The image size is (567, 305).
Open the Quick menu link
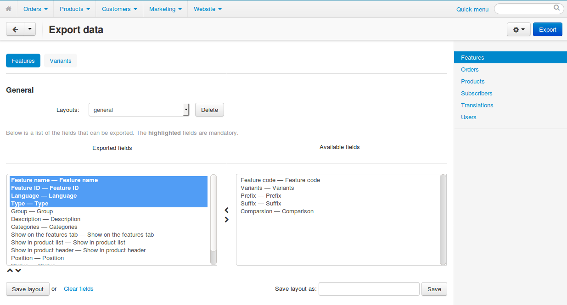472,9
